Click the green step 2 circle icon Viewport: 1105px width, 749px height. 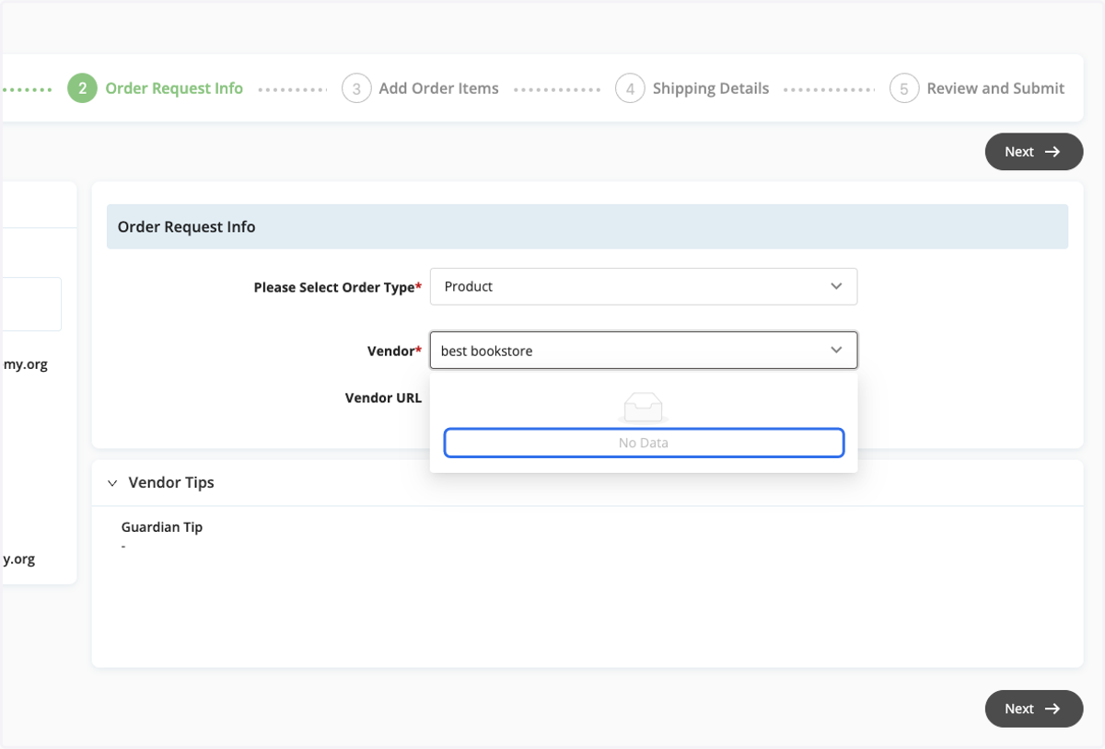[82, 88]
